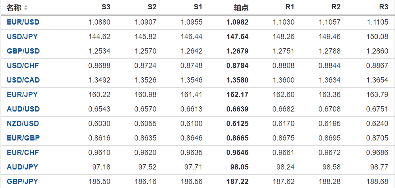Click the 轴点 pivot column header
Image resolution: width=395 pixels, height=188 pixels.
(x=242, y=8)
